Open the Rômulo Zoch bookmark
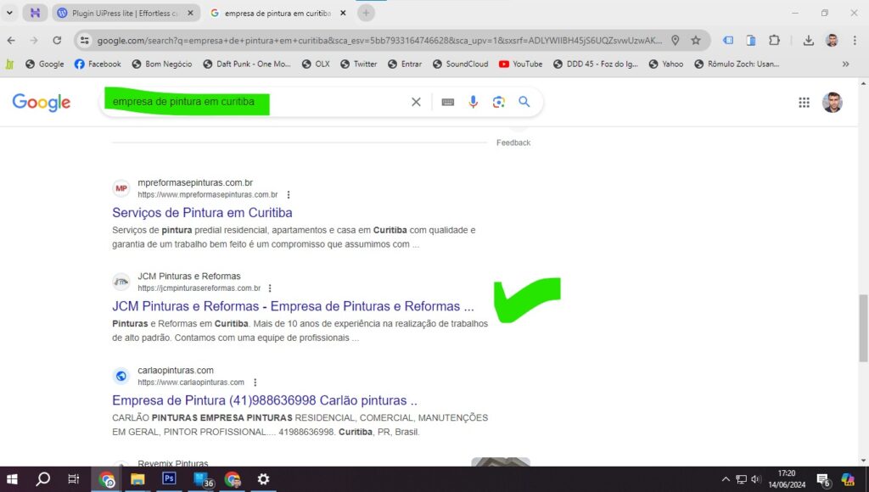This screenshot has width=869, height=492. click(x=737, y=64)
